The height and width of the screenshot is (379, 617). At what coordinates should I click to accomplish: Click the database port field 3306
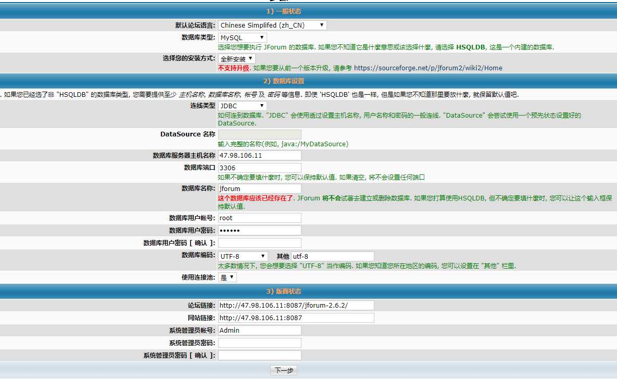(260, 168)
